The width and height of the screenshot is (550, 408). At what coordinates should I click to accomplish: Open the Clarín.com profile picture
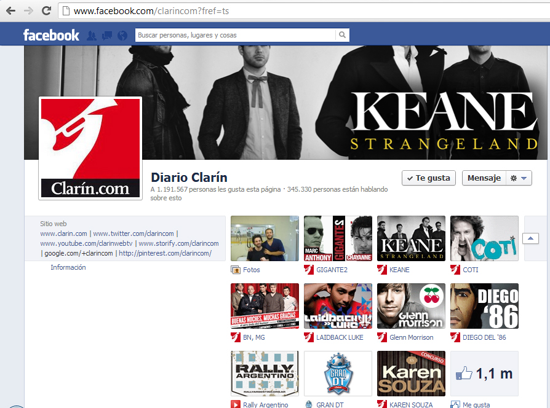90,148
